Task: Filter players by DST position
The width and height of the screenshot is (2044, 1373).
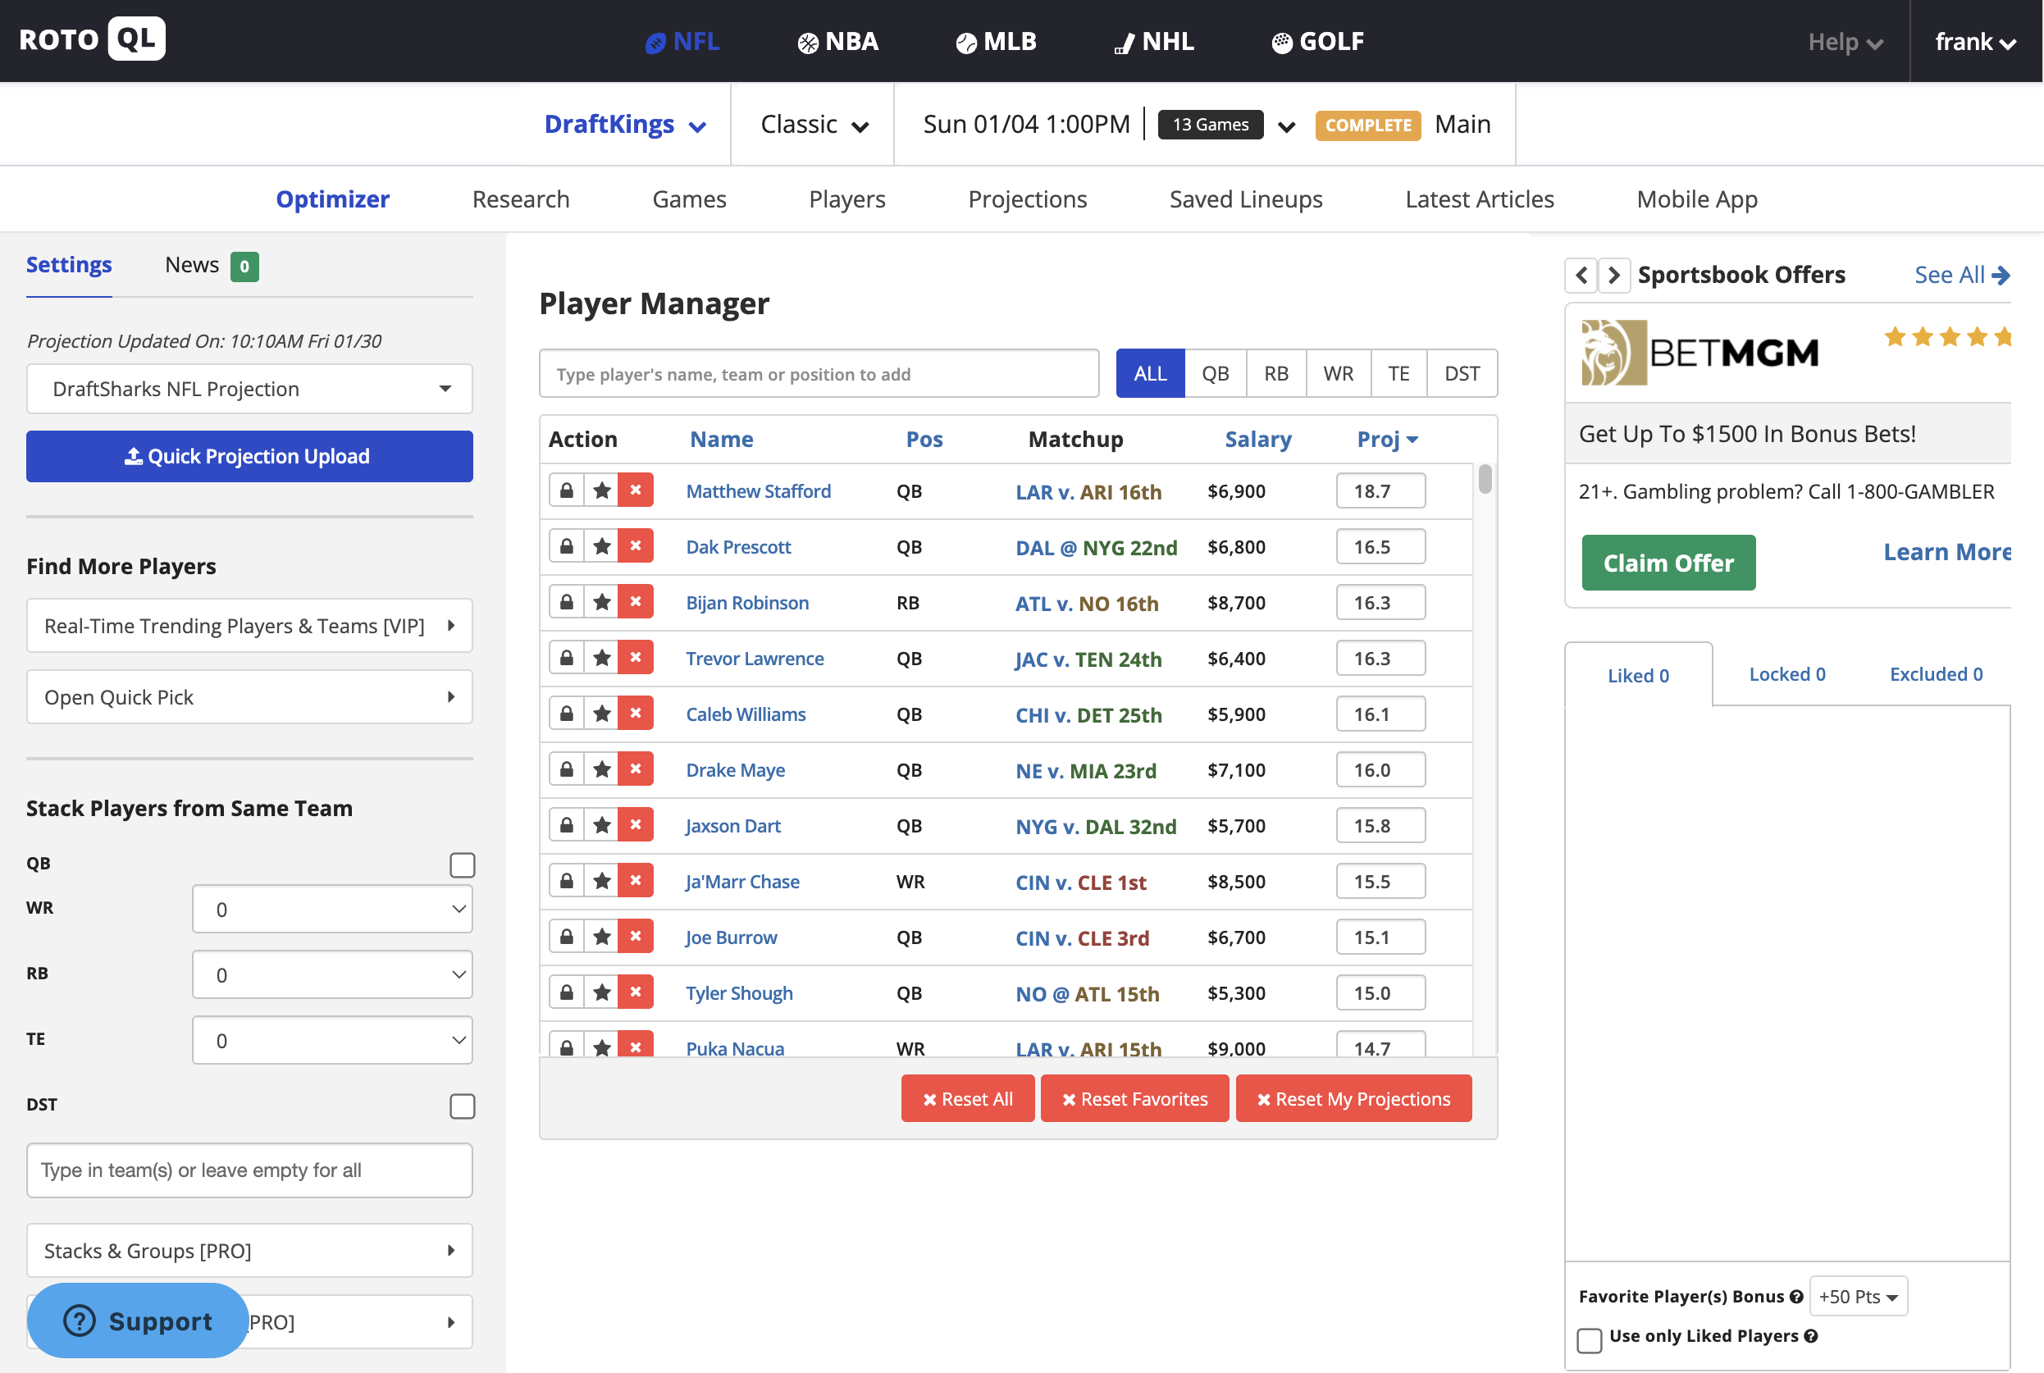Action: pyautogui.click(x=1462, y=374)
